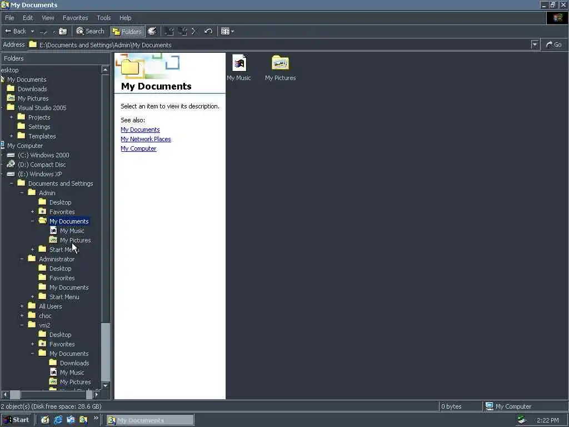Collapse highlighted My Documents under Admin
The width and height of the screenshot is (569, 427).
[32, 221]
